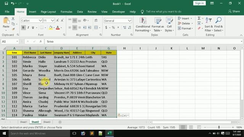Add a new sheet with plus icon
Screen dimensions: 244x137
click(x=60, y=122)
